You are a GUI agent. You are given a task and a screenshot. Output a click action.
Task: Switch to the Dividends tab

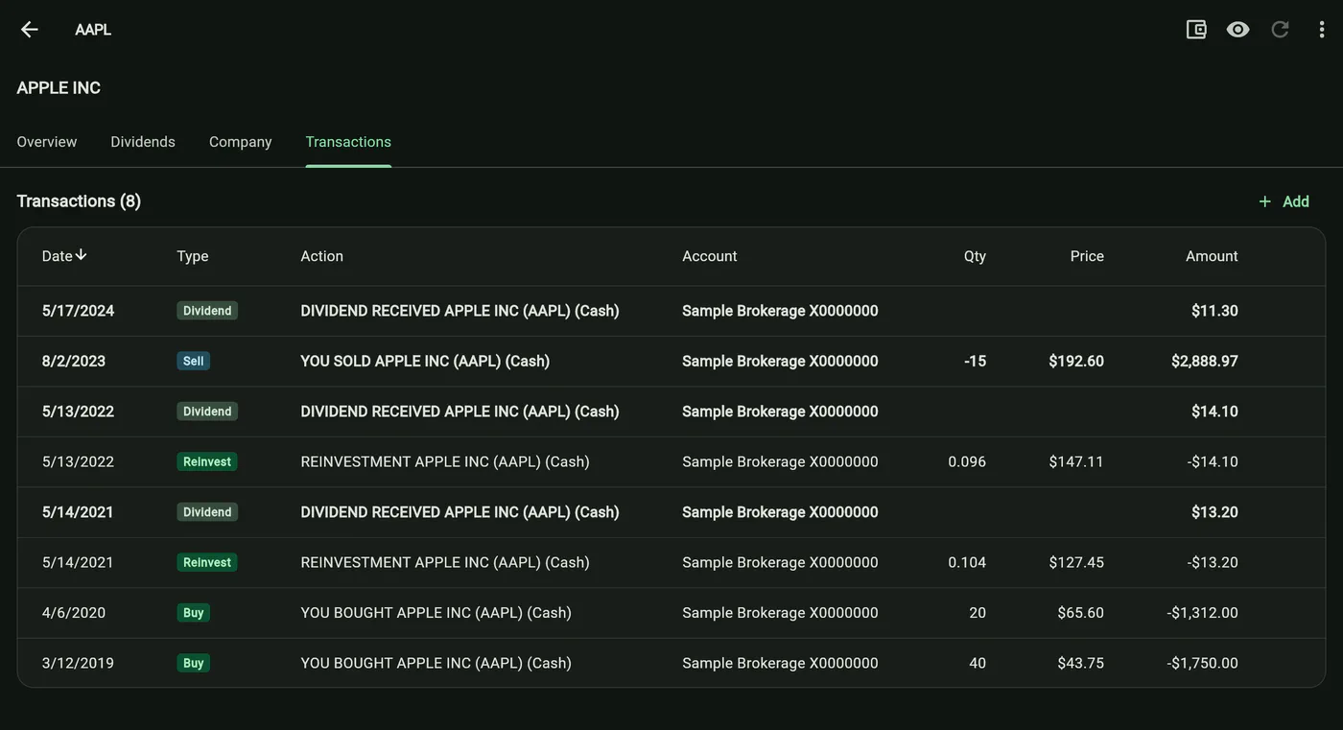143,142
